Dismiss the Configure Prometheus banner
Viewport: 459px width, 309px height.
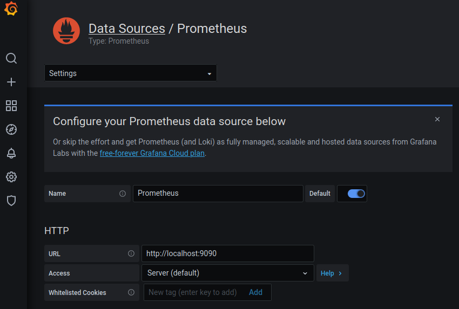(x=437, y=119)
